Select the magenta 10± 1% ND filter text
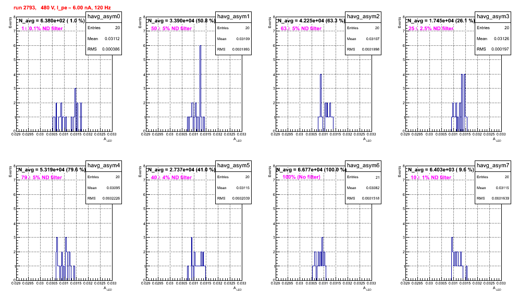Screen dimensions: 519x298 431,178
